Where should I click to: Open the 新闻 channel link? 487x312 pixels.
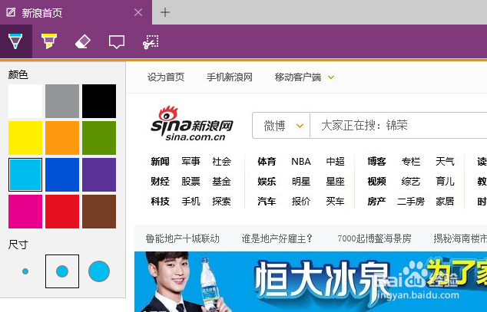[160, 162]
